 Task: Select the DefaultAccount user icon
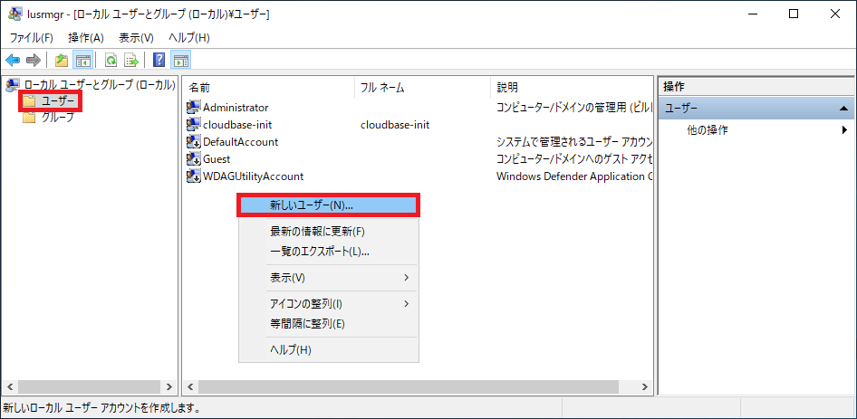[x=194, y=142]
